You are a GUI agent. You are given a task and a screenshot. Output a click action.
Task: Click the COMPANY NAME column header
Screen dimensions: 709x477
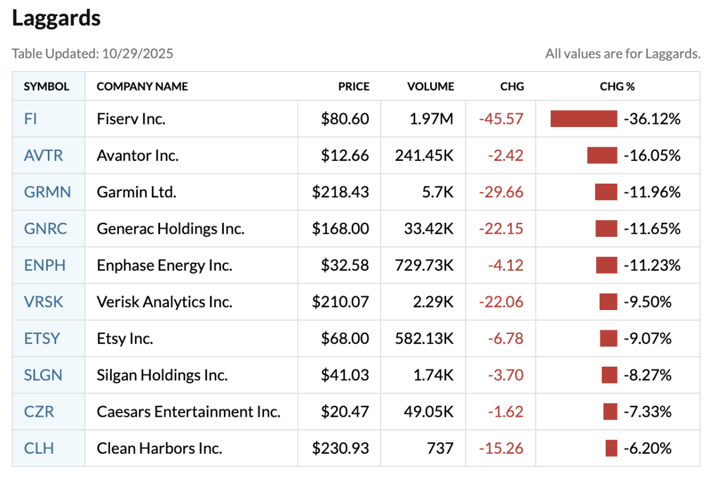coord(142,86)
